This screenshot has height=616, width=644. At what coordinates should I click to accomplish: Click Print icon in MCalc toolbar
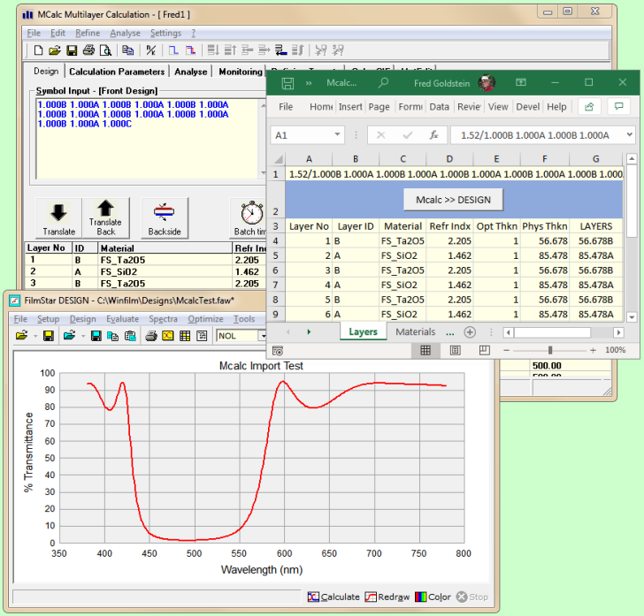click(x=88, y=50)
